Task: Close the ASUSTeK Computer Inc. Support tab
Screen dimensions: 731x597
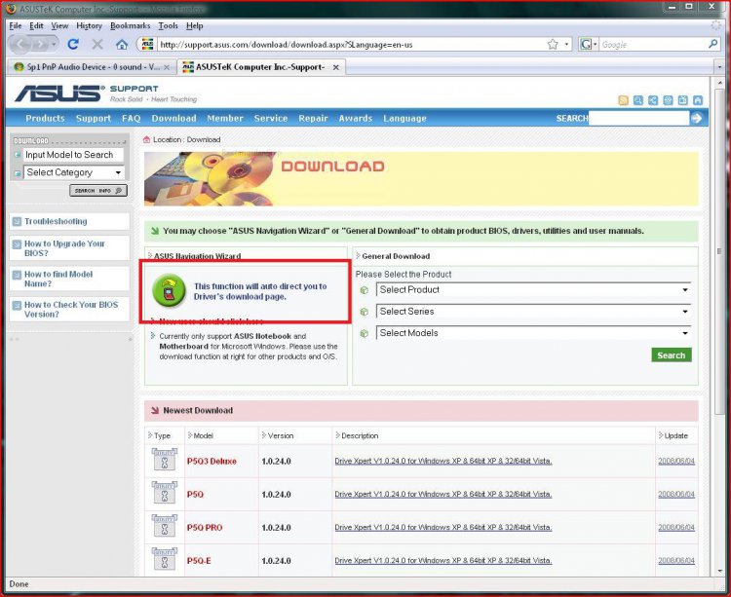Action: coord(335,67)
